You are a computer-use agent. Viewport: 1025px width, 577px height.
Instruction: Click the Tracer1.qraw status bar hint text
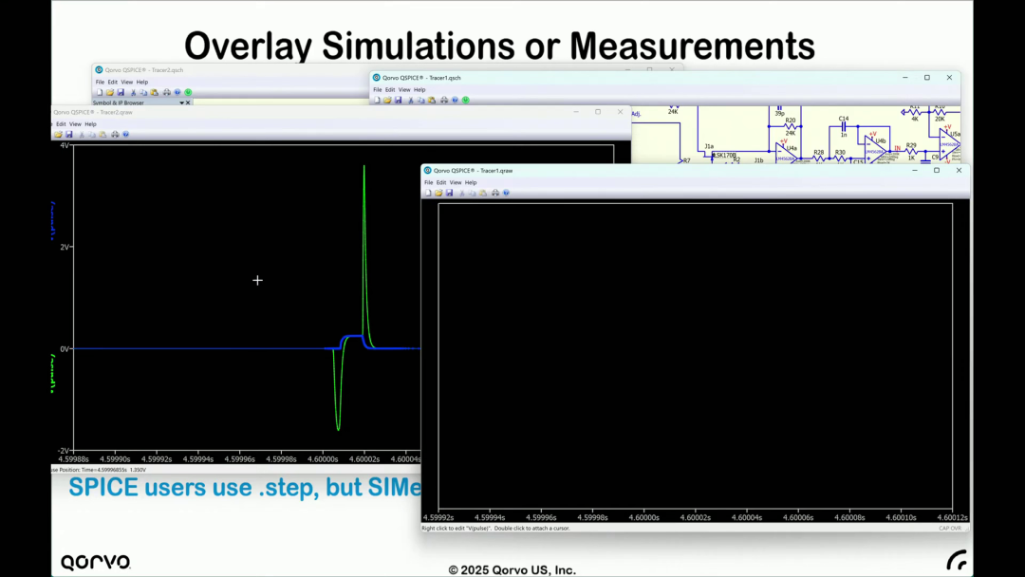(495, 528)
